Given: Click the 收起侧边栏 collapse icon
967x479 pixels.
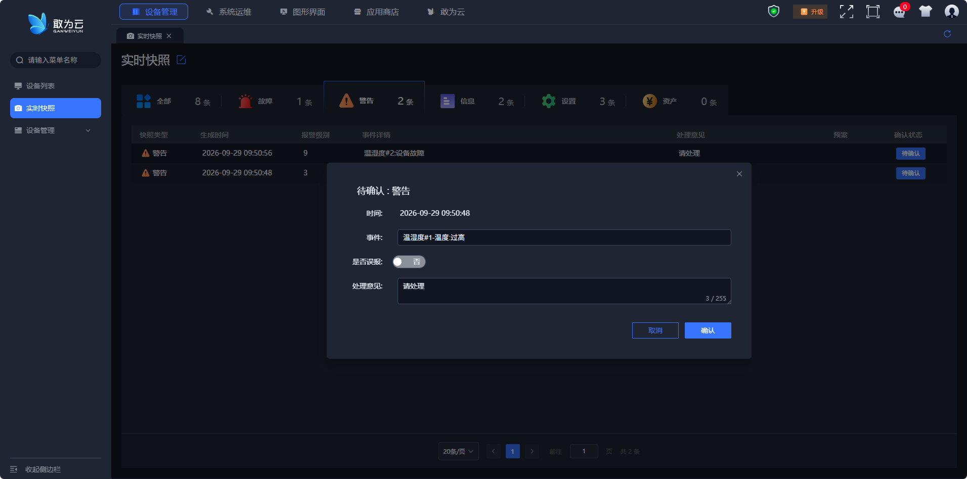Looking at the screenshot, I should click(14, 469).
